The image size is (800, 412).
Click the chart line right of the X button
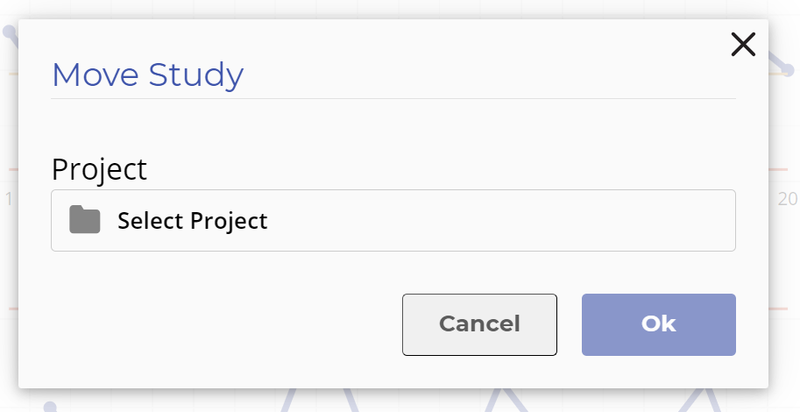pyautogui.click(x=776, y=60)
